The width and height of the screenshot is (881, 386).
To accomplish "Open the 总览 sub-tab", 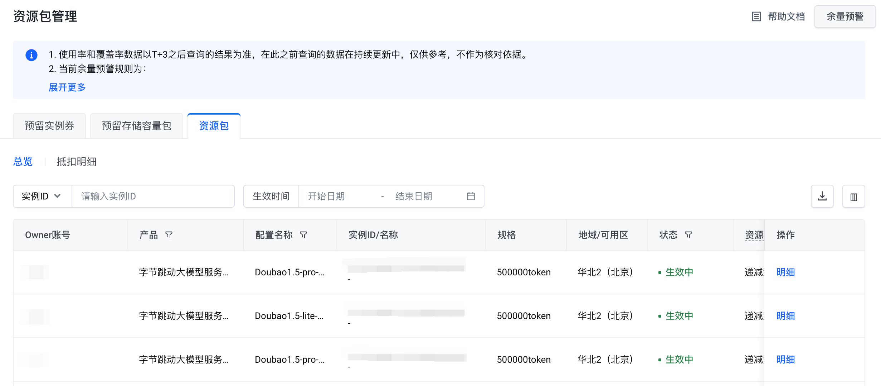I will pyautogui.click(x=23, y=161).
